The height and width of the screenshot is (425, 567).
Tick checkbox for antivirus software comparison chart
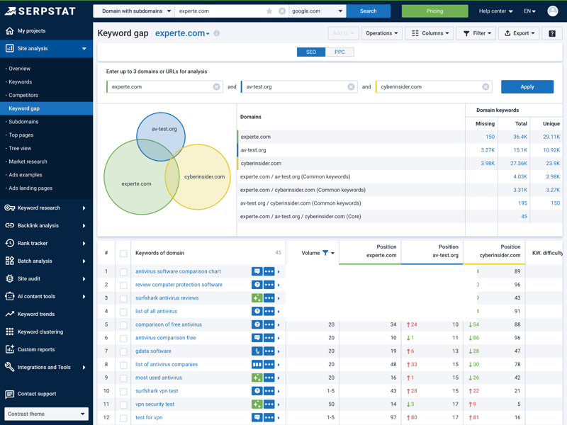[123, 272]
